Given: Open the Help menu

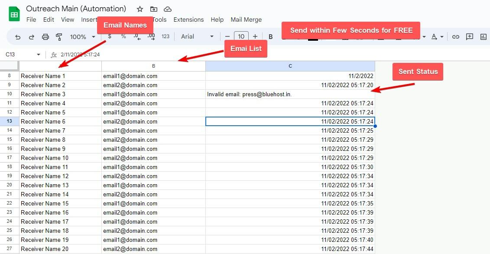Looking at the screenshot, I should click(217, 20).
